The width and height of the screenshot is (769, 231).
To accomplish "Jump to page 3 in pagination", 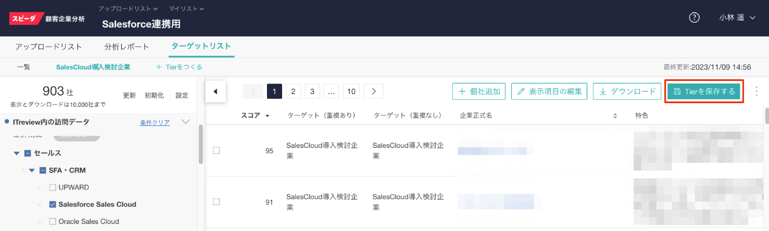I will (312, 92).
